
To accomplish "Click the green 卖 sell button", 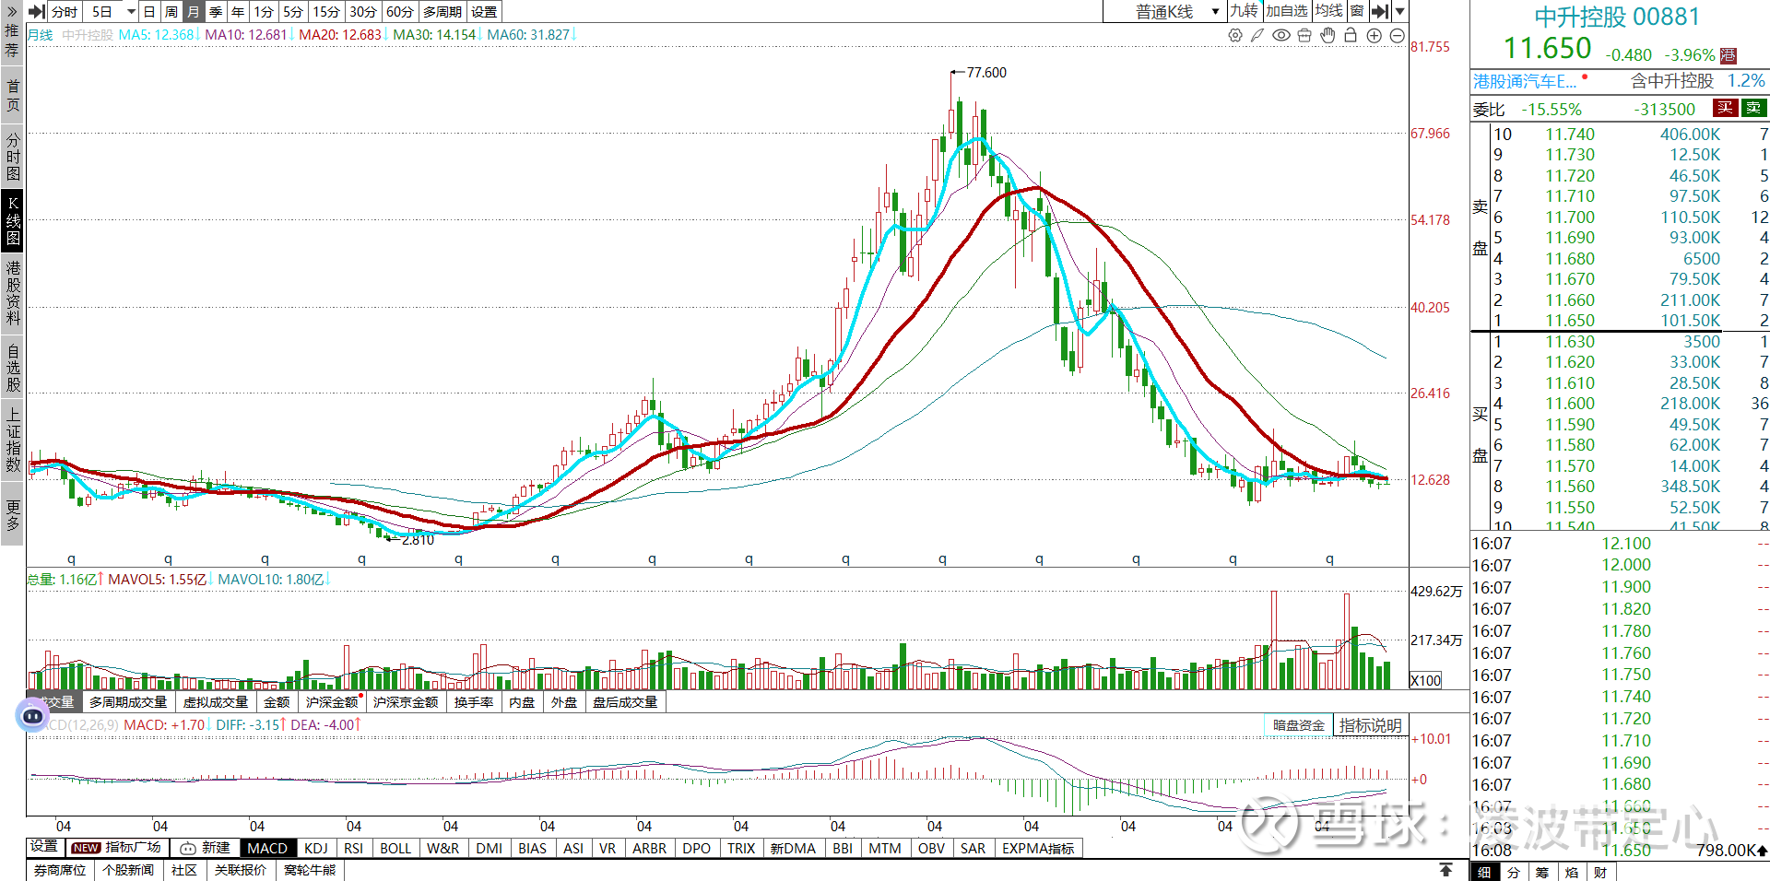I will (1753, 108).
